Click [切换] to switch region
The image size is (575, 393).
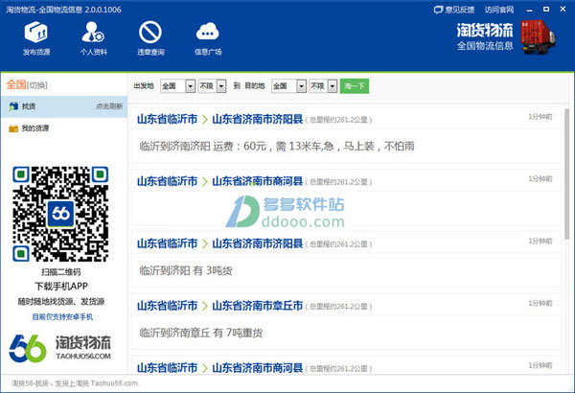(37, 84)
